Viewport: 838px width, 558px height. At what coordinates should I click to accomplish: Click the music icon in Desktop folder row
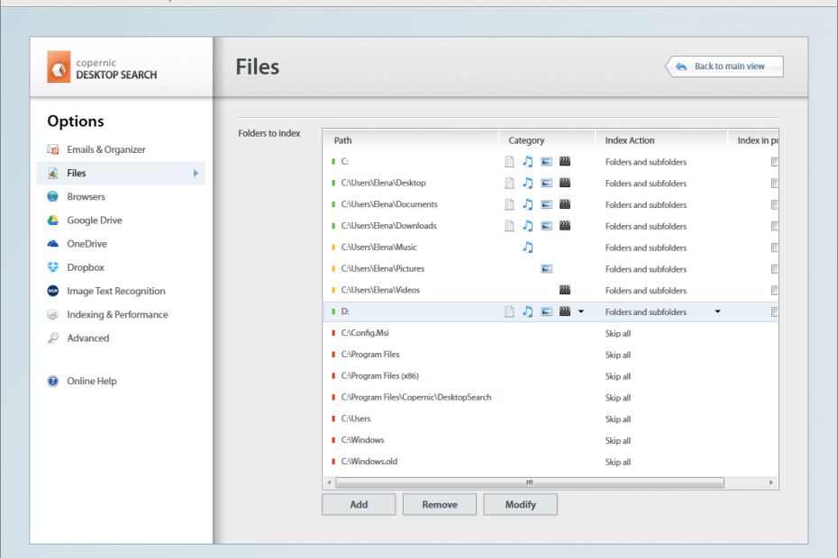tap(527, 183)
